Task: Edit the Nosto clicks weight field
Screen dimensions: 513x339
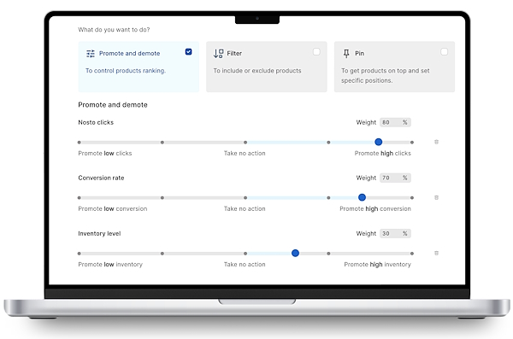Action: pos(395,122)
